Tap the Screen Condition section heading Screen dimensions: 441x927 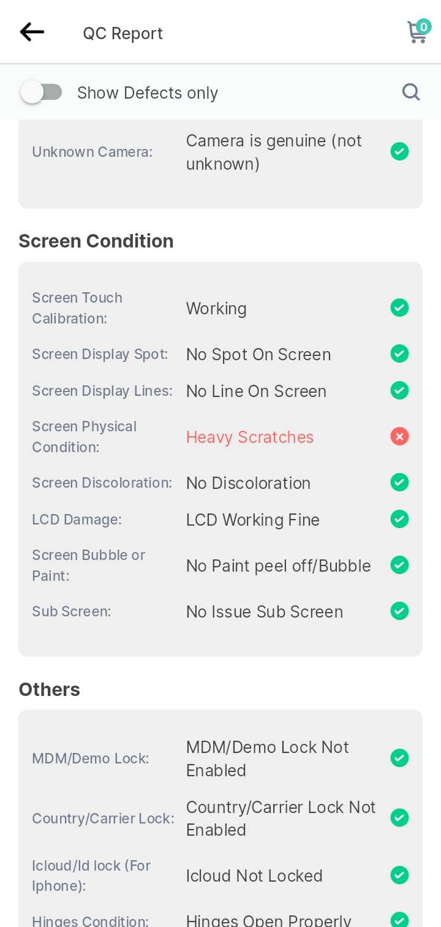(x=96, y=241)
